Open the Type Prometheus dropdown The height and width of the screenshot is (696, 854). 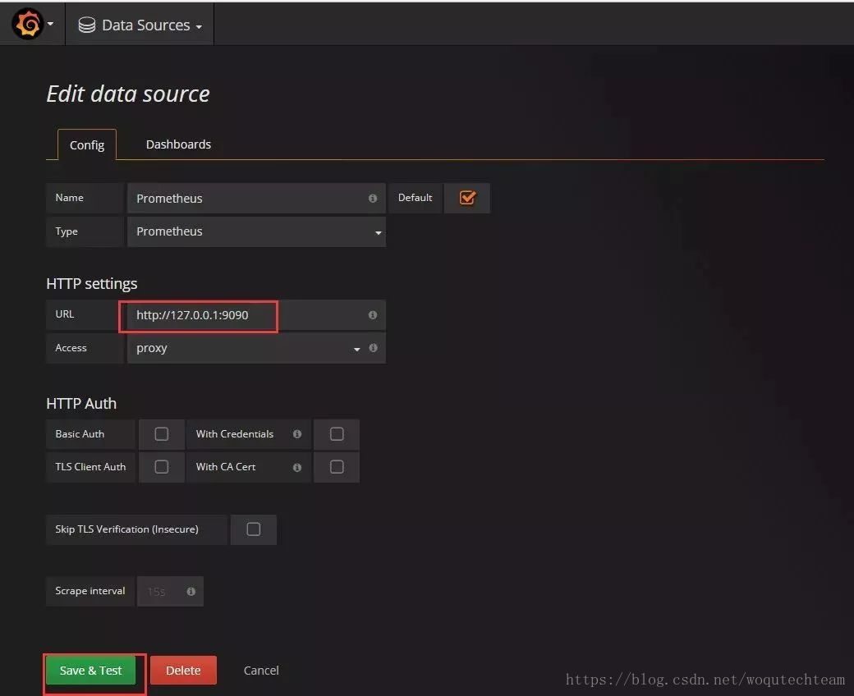coord(256,231)
